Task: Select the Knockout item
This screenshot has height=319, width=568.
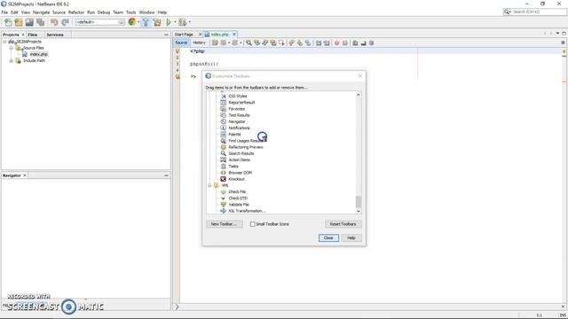Action: point(237,179)
